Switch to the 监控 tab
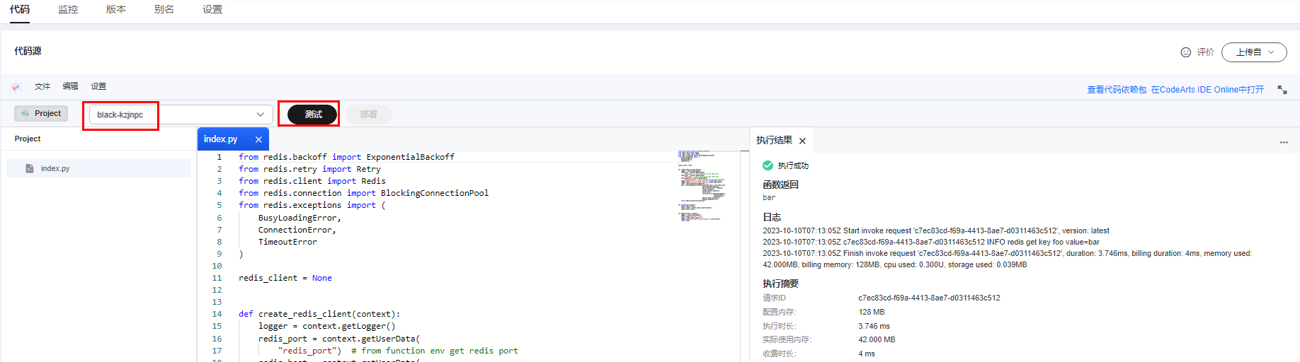 (x=68, y=9)
